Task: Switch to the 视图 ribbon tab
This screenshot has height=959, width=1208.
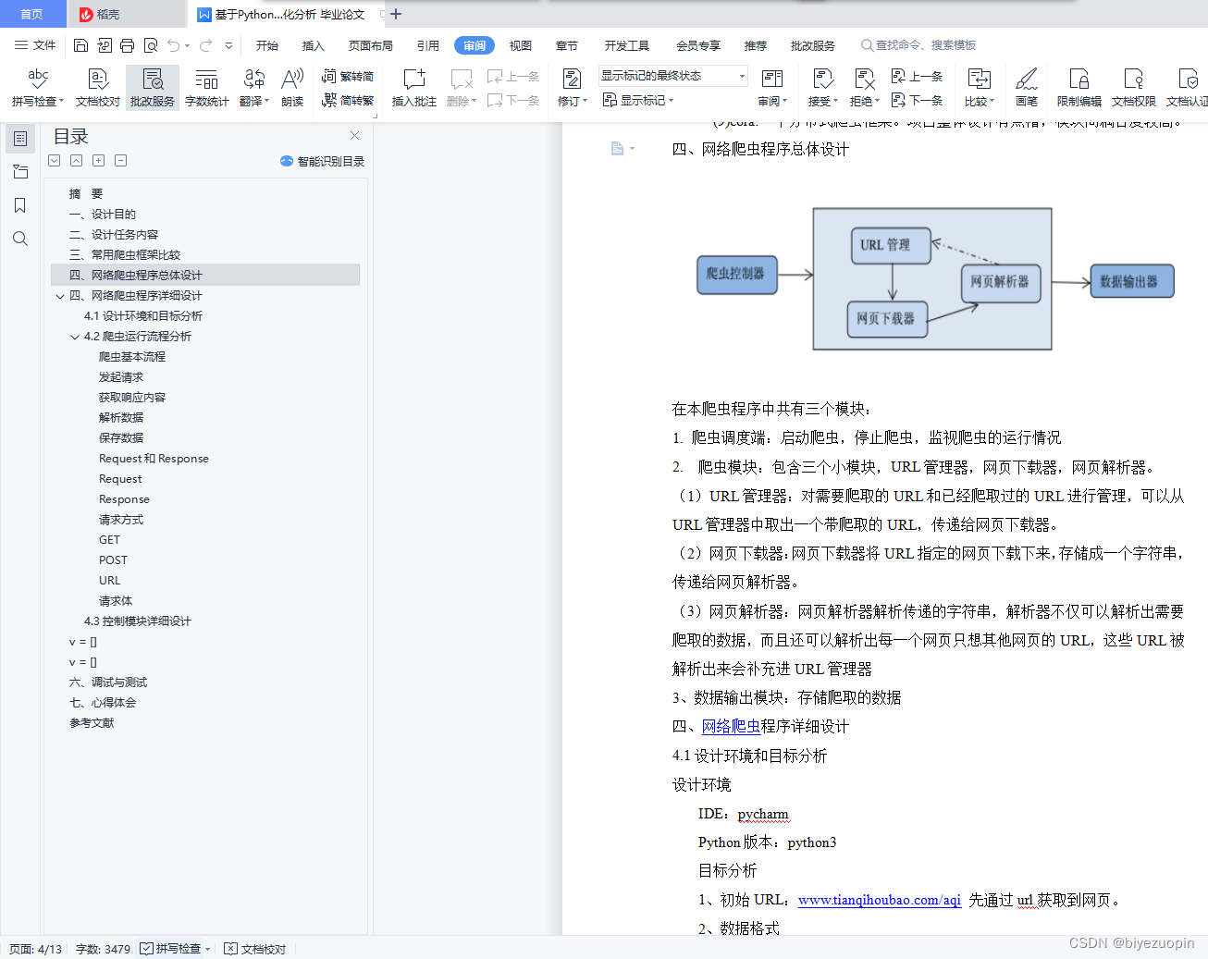Action: [x=520, y=44]
